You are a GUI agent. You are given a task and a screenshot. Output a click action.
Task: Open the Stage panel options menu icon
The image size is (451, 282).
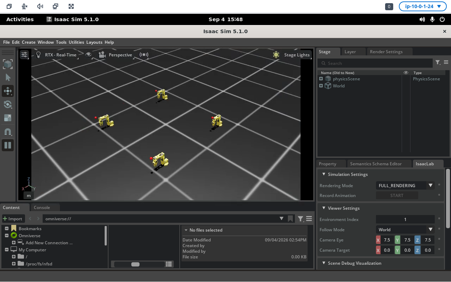pyautogui.click(x=446, y=62)
